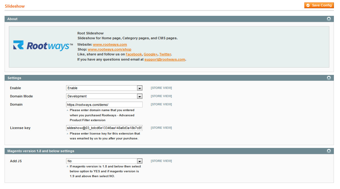Collapse the Settings section chevron
Viewport: 340px width, 189px height.
pyautogui.click(x=329, y=78)
